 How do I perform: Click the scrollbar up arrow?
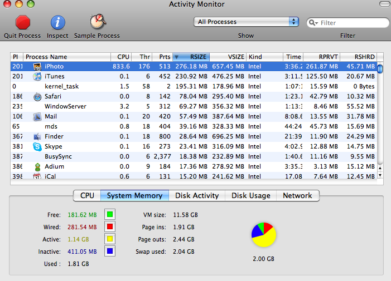pyautogui.click(x=380, y=169)
